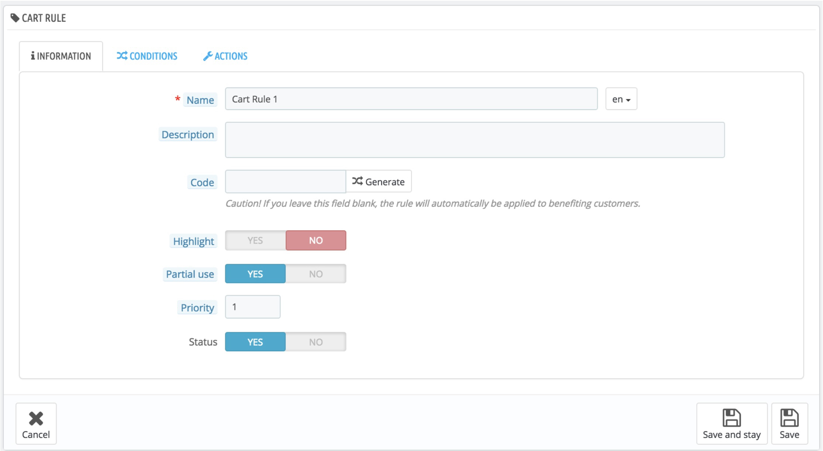The height and width of the screenshot is (451, 823).
Task: Disable Partial use toggle
Action: 316,273
